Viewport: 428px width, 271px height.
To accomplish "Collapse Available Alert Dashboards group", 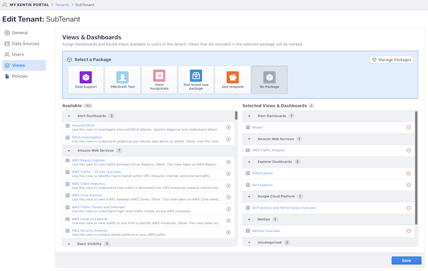I will 69,116.
